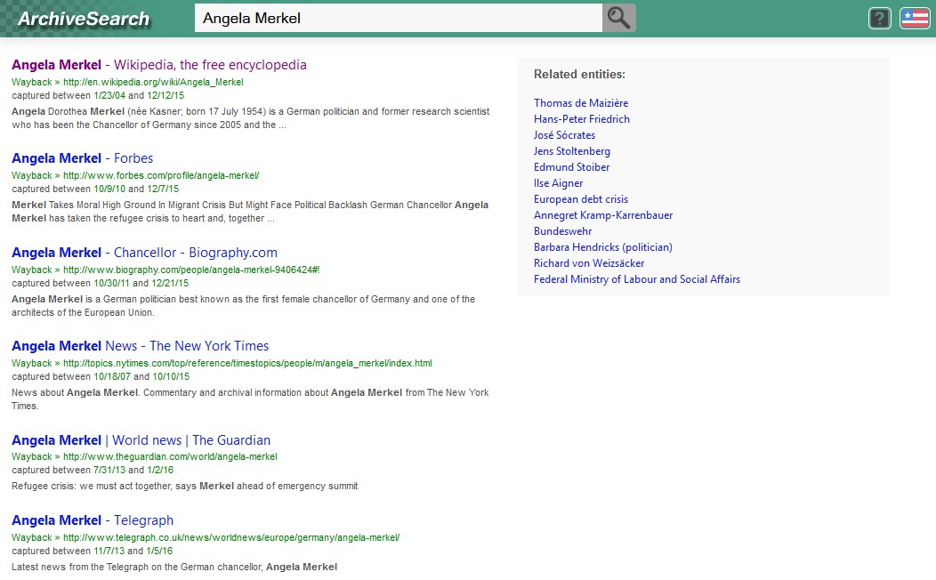Click the Wayback label in the Biography.com result
The height and width of the screenshot is (580, 936).
(x=32, y=270)
